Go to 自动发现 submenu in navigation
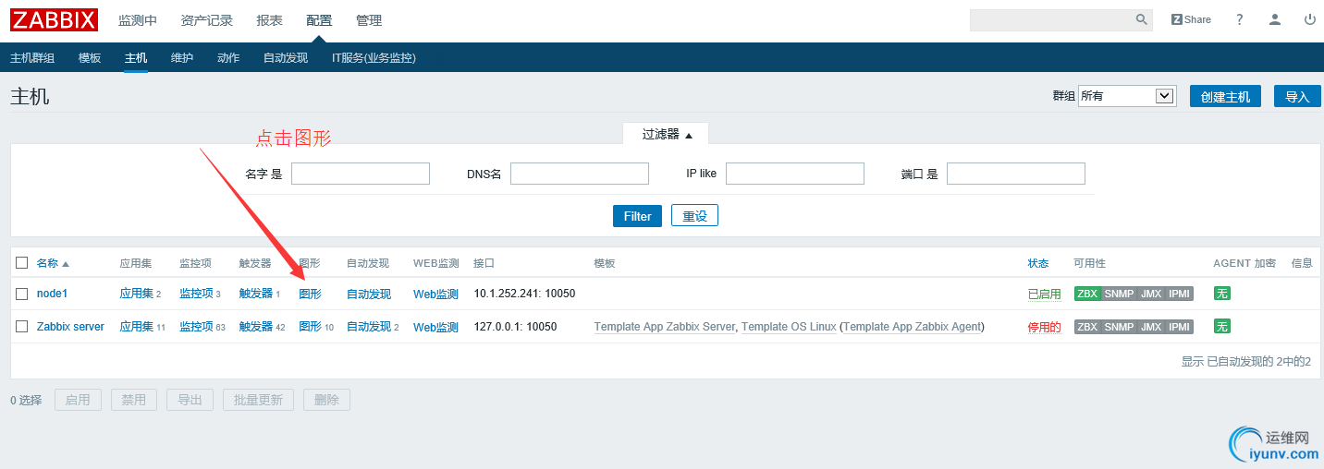The image size is (1324, 469). 286,57
